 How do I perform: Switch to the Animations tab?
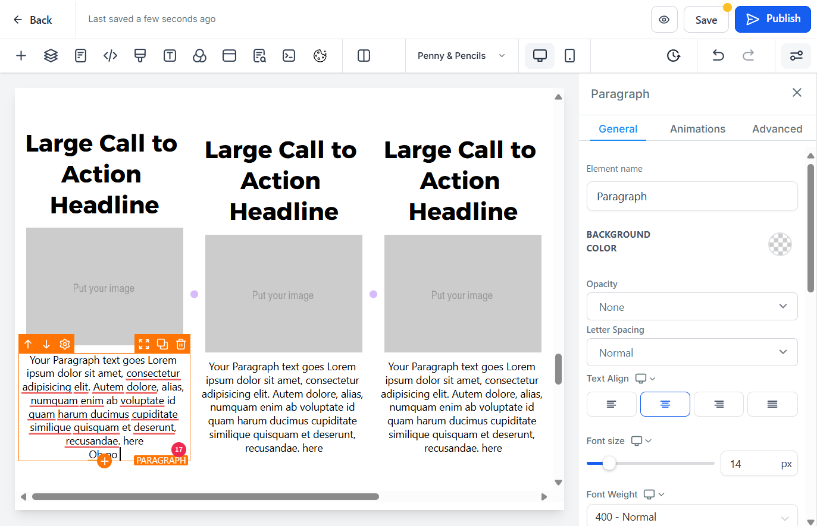click(x=697, y=129)
